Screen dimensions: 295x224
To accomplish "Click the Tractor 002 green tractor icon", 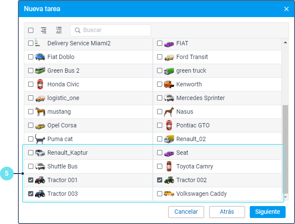I will pos(169,180).
